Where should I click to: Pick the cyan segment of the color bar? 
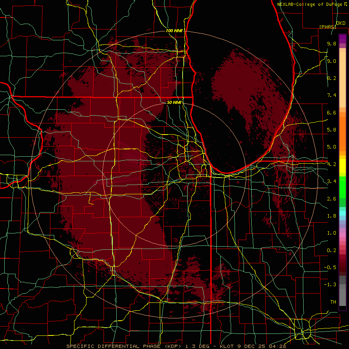[x=342, y=213]
